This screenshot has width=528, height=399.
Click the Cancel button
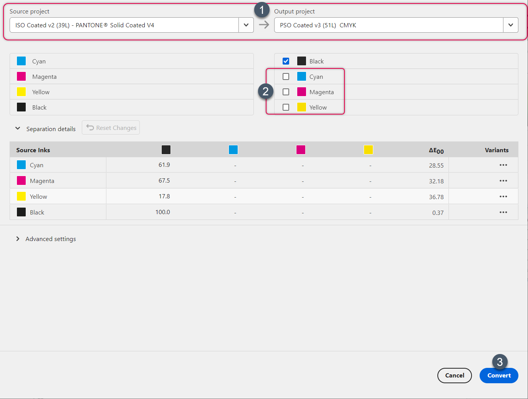click(454, 376)
